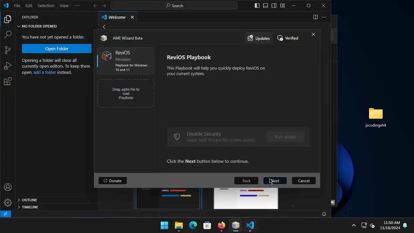Open the Selection menu

point(46,6)
